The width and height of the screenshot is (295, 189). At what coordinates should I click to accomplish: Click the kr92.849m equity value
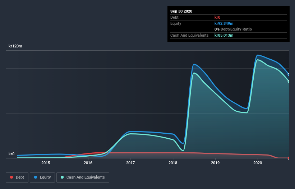pyautogui.click(x=224, y=23)
